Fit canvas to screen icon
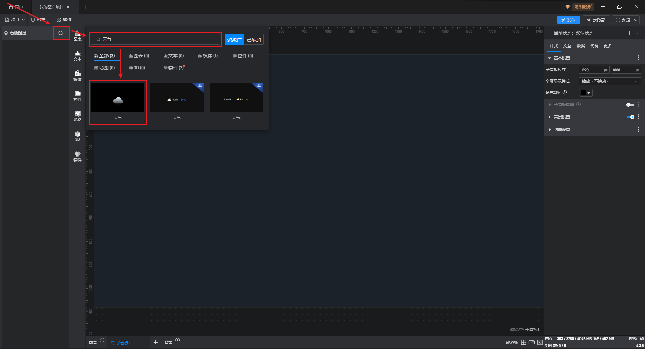Viewport: 645px width, 349px height. tap(524, 342)
